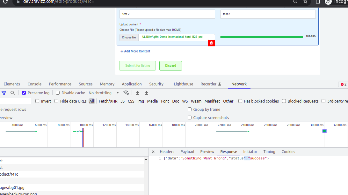Select the Response tab

(228, 152)
